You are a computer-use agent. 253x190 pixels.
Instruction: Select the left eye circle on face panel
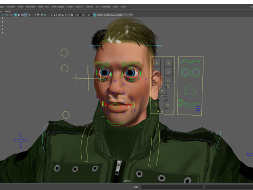click(x=186, y=72)
